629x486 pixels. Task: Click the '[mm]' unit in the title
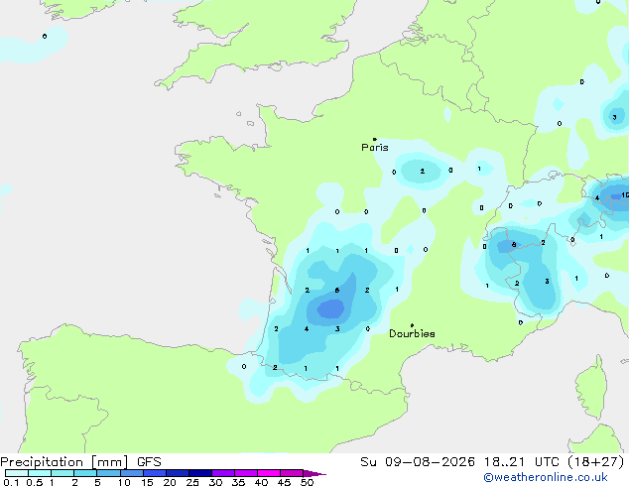(x=109, y=462)
